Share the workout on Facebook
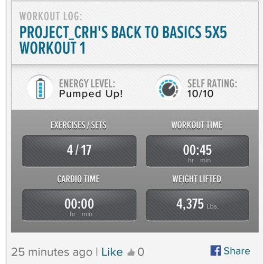 [x=230, y=251]
